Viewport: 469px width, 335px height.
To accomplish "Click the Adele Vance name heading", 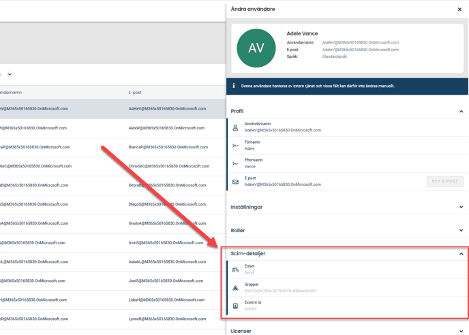I will pyautogui.click(x=302, y=33).
